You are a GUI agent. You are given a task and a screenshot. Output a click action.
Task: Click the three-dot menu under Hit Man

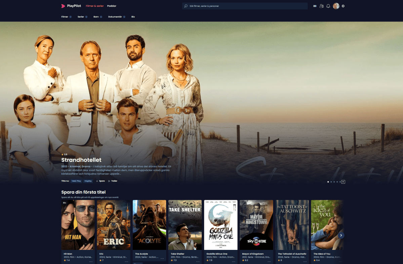pyautogui.click(x=91, y=261)
